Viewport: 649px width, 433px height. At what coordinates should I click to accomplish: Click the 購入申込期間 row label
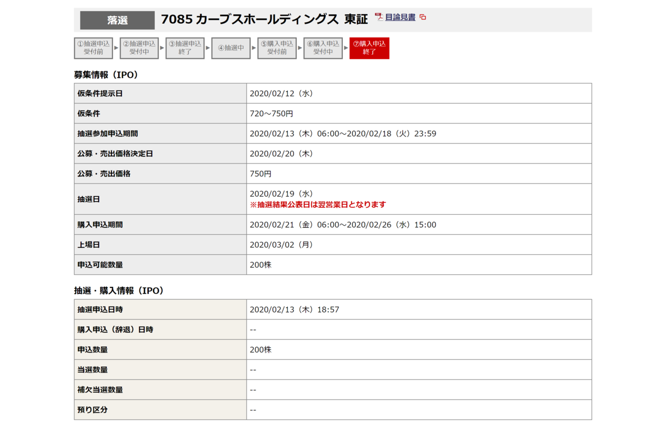click(x=100, y=225)
